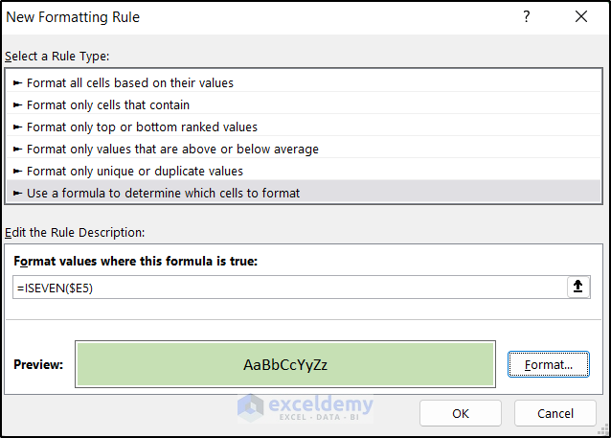Pick 'Format only values above or below average'
Image resolution: width=611 pixels, height=438 pixels.
point(172,150)
